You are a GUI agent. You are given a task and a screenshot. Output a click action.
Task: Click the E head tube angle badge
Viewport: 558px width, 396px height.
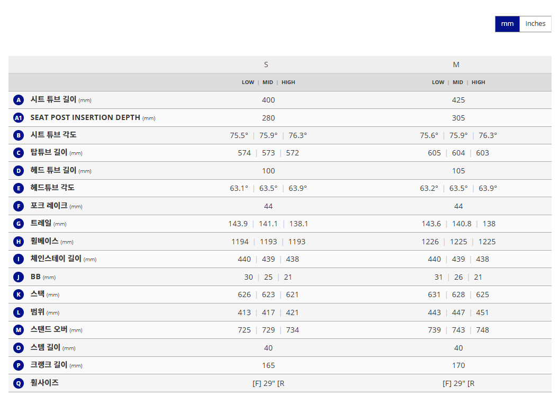pyautogui.click(x=19, y=188)
